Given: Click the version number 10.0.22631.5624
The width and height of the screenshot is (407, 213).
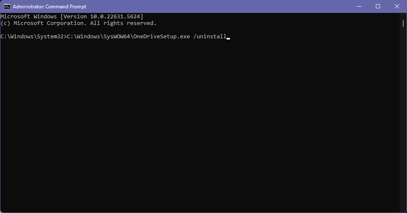Looking at the screenshot, I should [115, 16].
